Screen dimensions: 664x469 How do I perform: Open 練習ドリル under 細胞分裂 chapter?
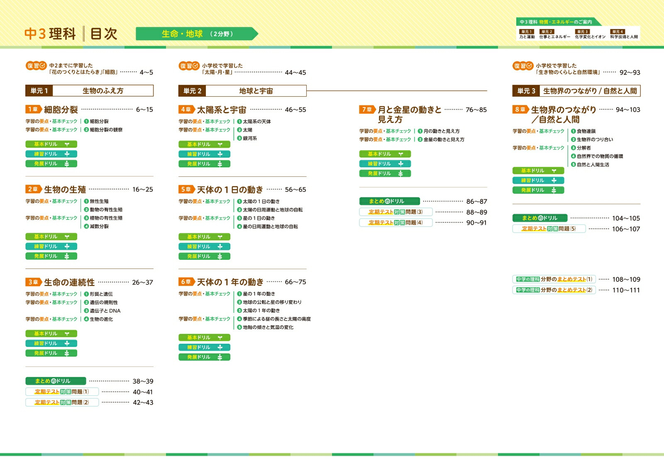pyautogui.click(x=51, y=154)
